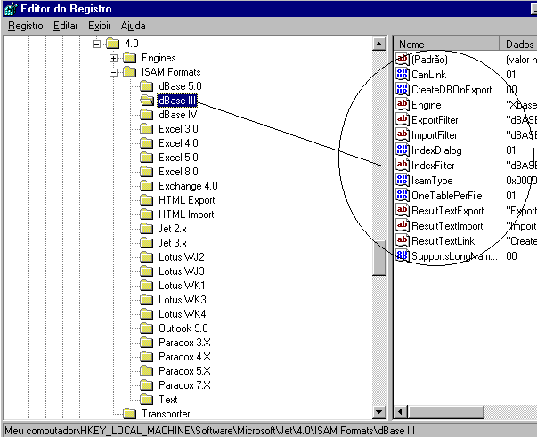The image size is (537, 437).
Task: Open the Registro menu
Action: (26, 26)
